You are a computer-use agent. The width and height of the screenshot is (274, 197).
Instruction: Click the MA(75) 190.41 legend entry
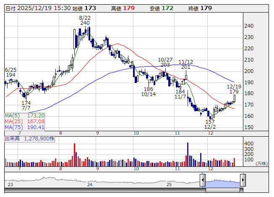click(x=24, y=127)
